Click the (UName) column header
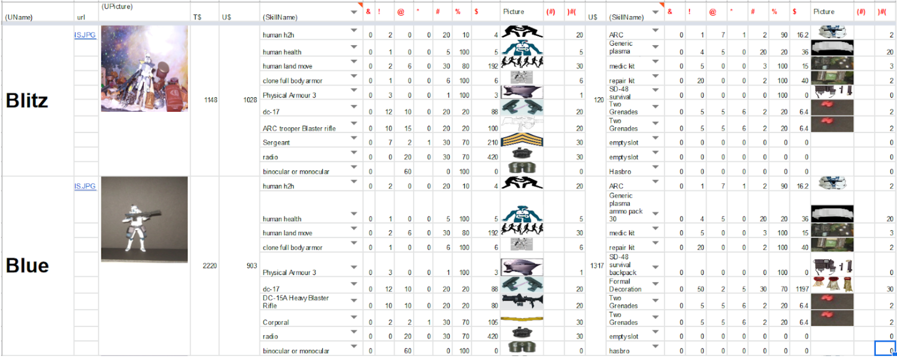Viewport: 897px width, 357px height. click(19, 17)
